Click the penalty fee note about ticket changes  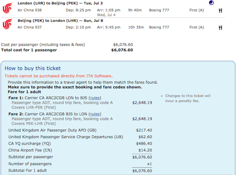click(188, 98)
